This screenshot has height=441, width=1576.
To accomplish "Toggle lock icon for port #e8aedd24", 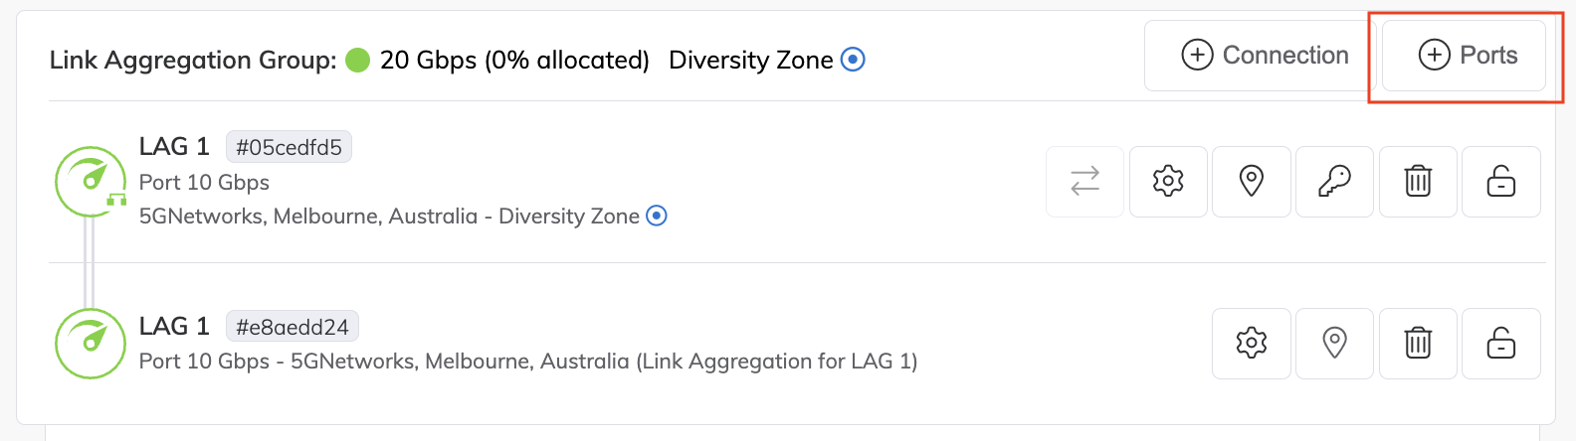I will pos(1500,344).
